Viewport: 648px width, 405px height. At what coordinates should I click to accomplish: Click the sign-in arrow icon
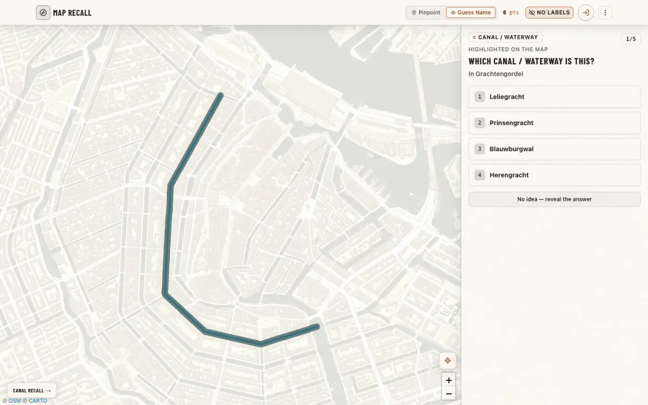click(x=586, y=12)
